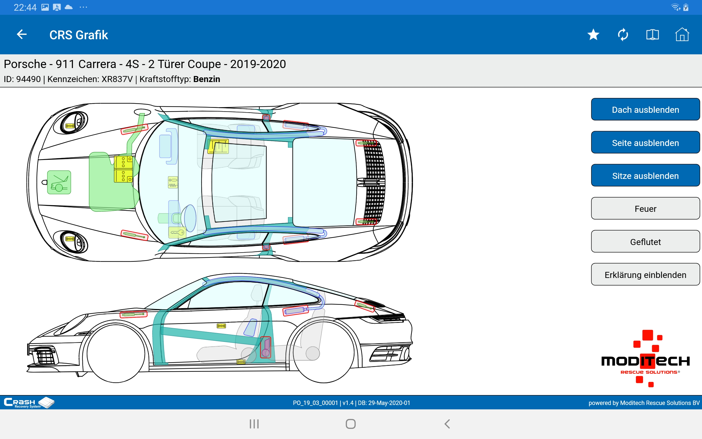This screenshot has width=702, height=439.
Task: Tap front hood gas strut side view
Action: 134,314
